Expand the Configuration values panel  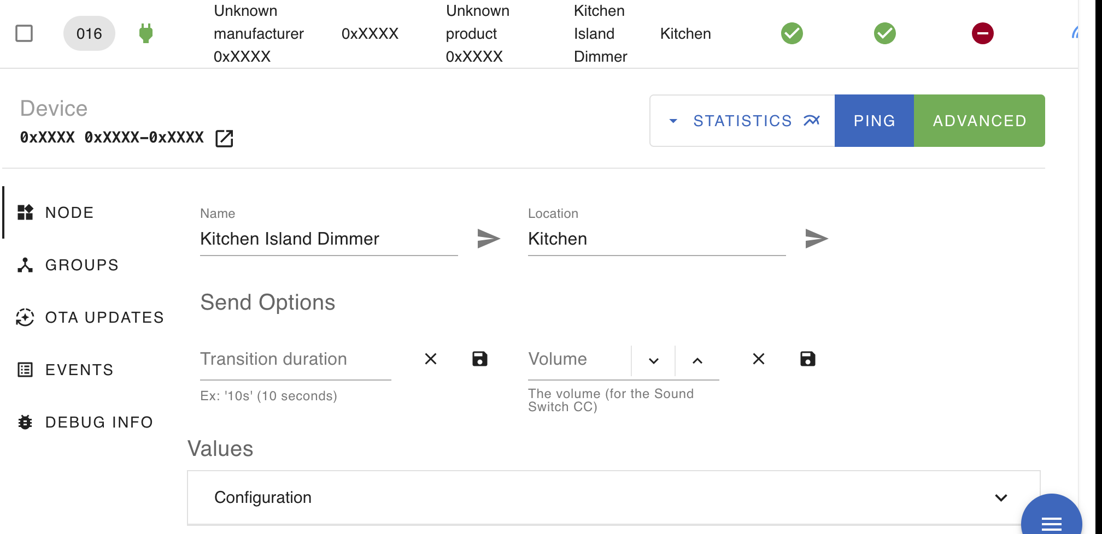click(1000, 497)
